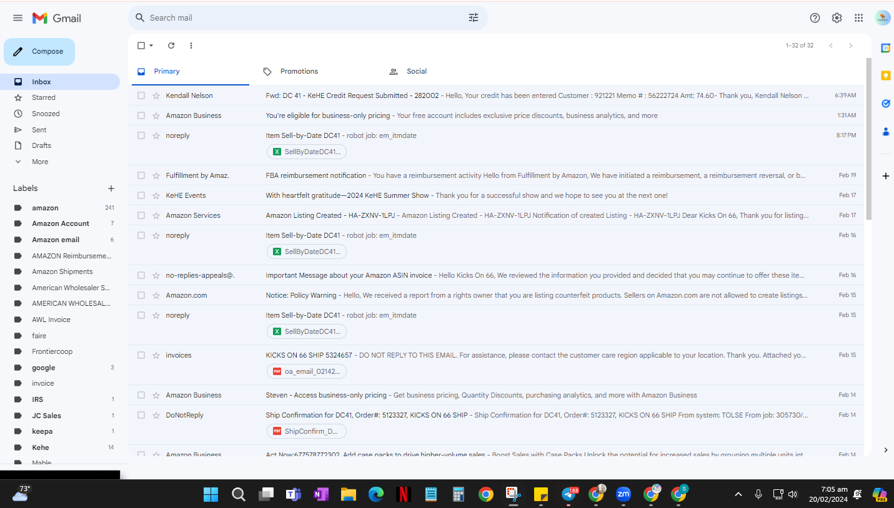This screenshot has width=894, height=508.
Task: Go to next page of emails
Action: (x=850, y=46)
